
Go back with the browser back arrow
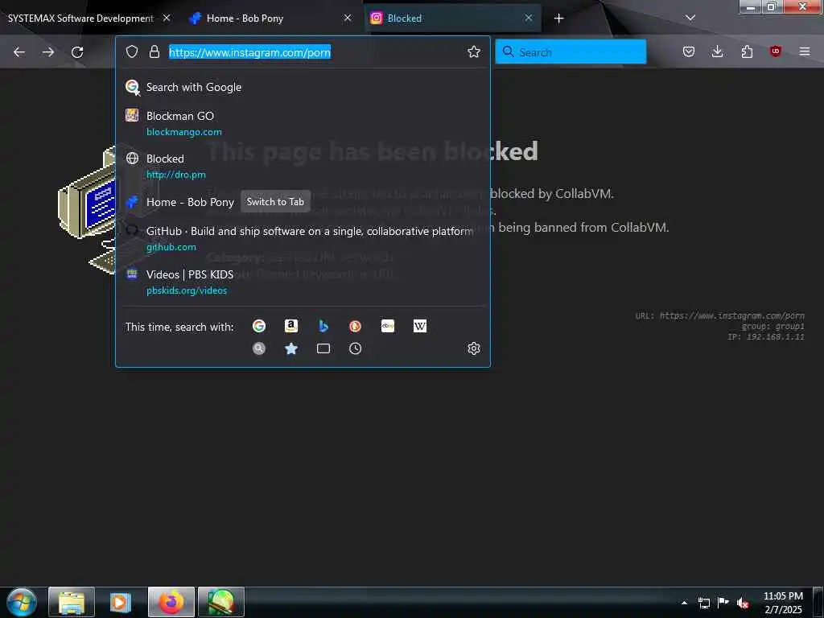click(x=19, y=52)
